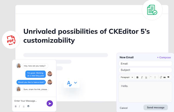
Task: Click the Enter Your Message chat field
Action: 29,101
